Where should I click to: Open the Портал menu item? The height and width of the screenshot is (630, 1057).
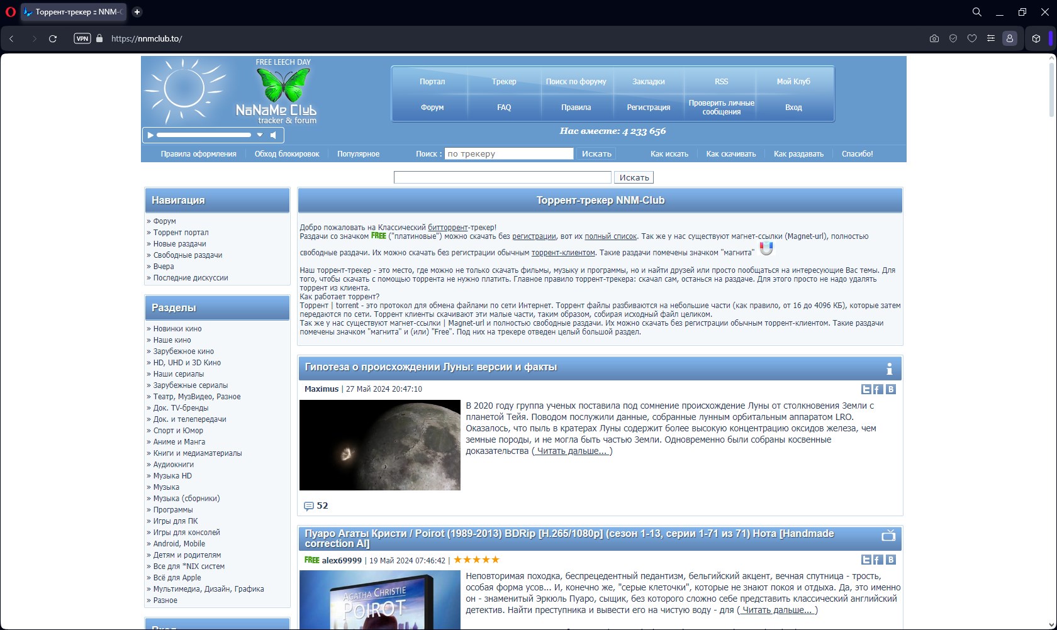tap(432, 82)
